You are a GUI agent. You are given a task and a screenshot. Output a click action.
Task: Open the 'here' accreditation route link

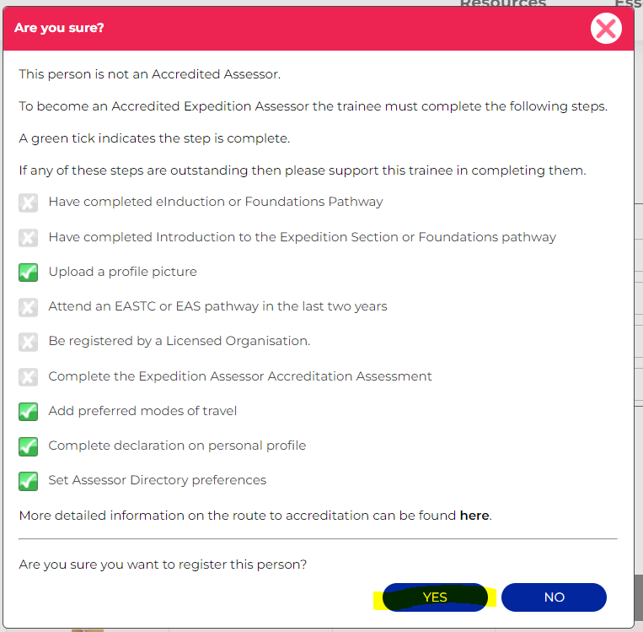(474, 515)
